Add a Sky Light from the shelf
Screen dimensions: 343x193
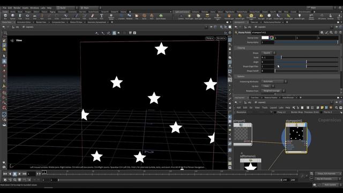261,17
